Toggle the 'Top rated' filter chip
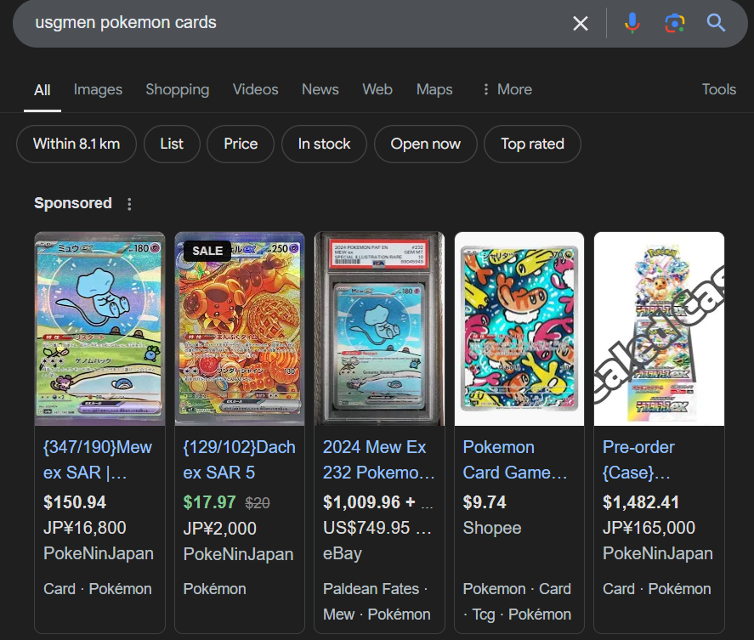This screenshot has height=640, width=754. tap(532, 144)
